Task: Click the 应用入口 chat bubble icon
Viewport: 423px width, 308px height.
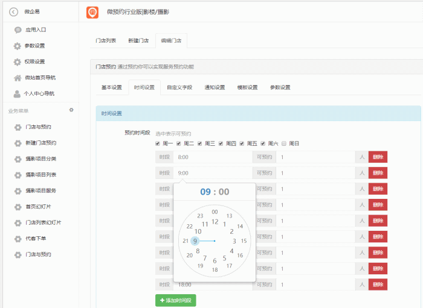Action: click(18, 30)
